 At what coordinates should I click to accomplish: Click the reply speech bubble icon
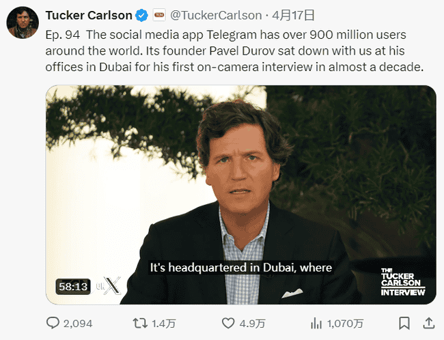[54, 323]
